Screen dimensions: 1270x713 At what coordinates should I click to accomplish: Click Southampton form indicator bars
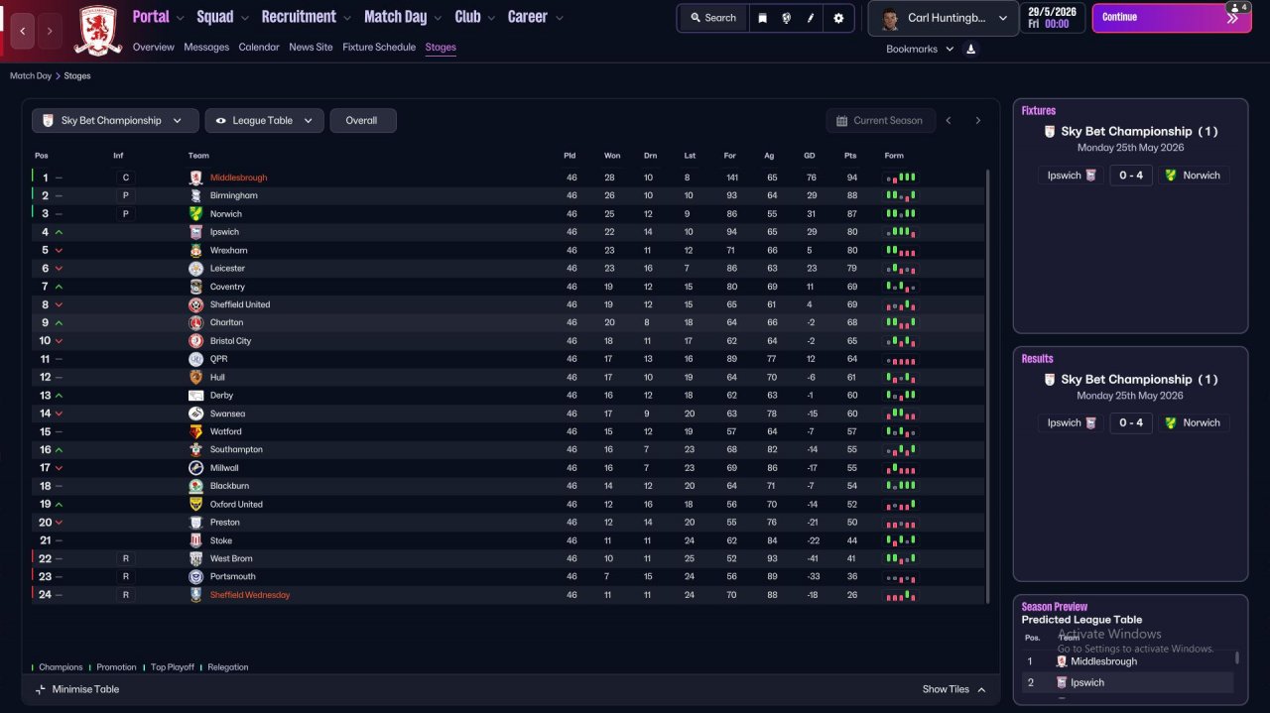click(901, 449)
